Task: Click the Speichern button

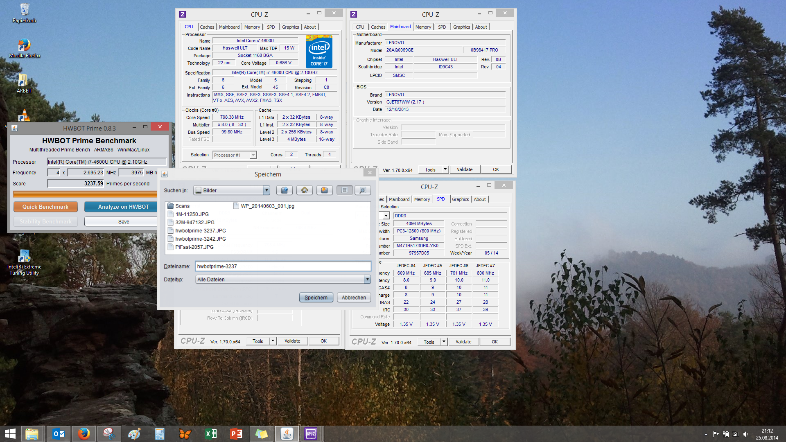Action: tap(316, 298)
